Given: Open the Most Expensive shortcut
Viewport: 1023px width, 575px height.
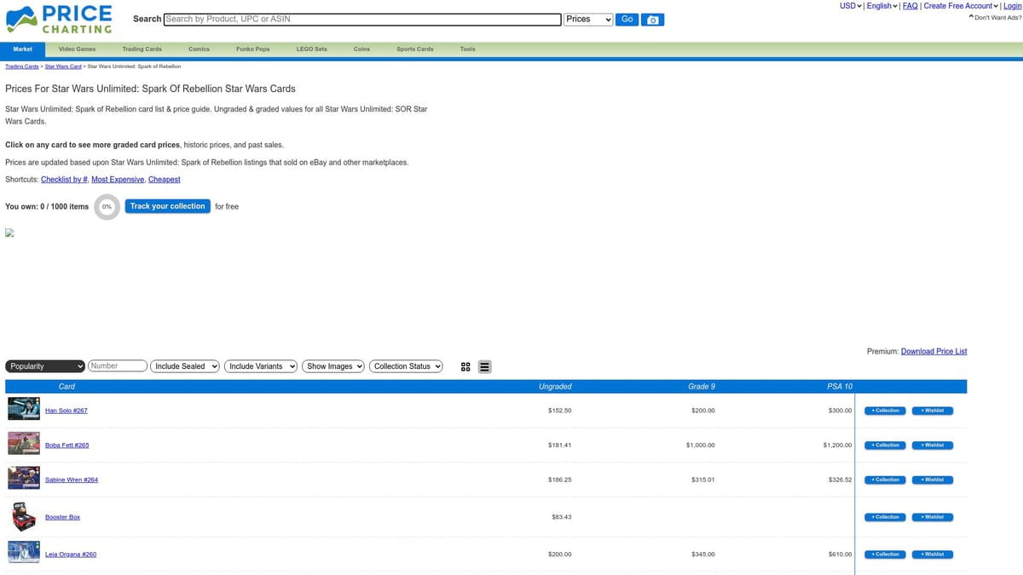Looking at the screenshot, I should [x=118, y=180].
